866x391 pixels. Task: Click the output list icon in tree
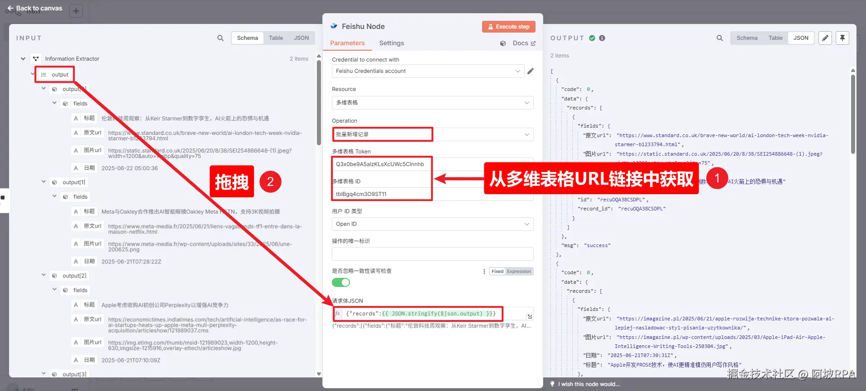(x=43, y=75)
